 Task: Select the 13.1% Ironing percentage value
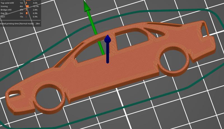click(x=36, y=6)
